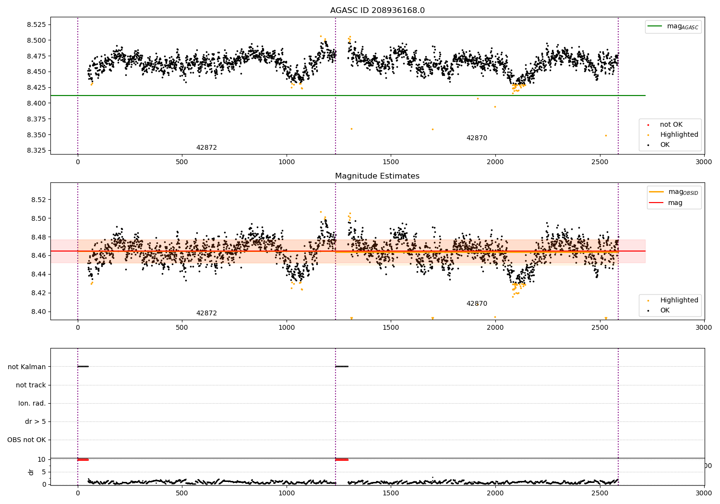Click the green mag AGASC horizontal line in top plot
720x504 pixels.
click(348, 96)
